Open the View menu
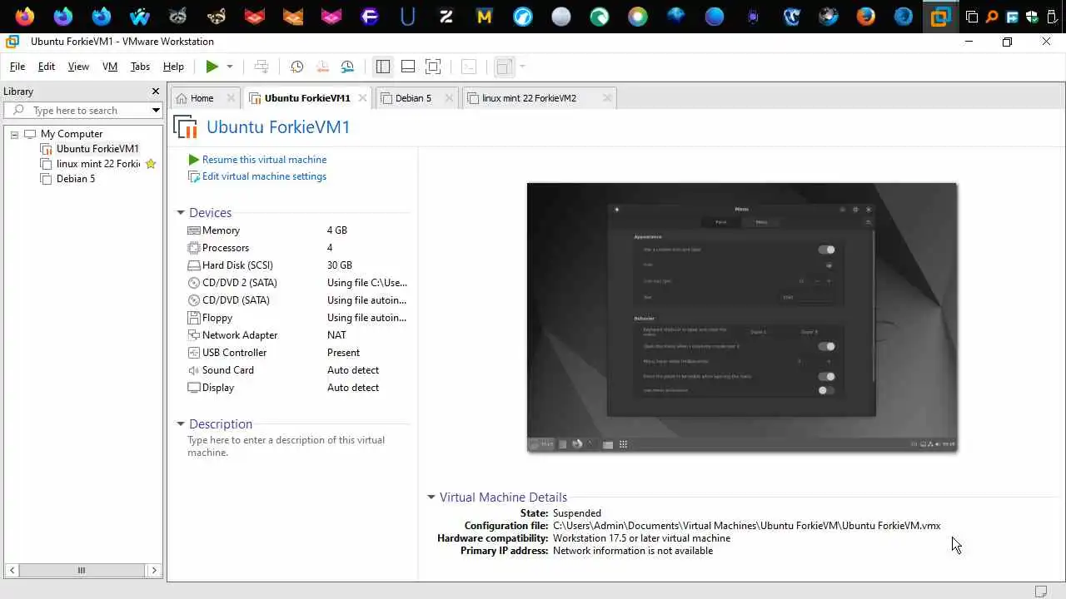The width and height of the screenshot is (1066, 599). (x=78, y=67)
